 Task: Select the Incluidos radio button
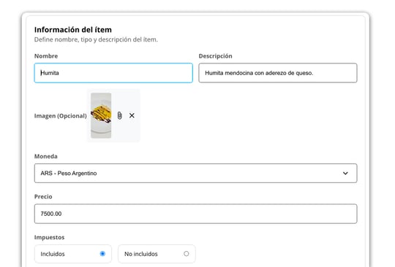point(102,254)
